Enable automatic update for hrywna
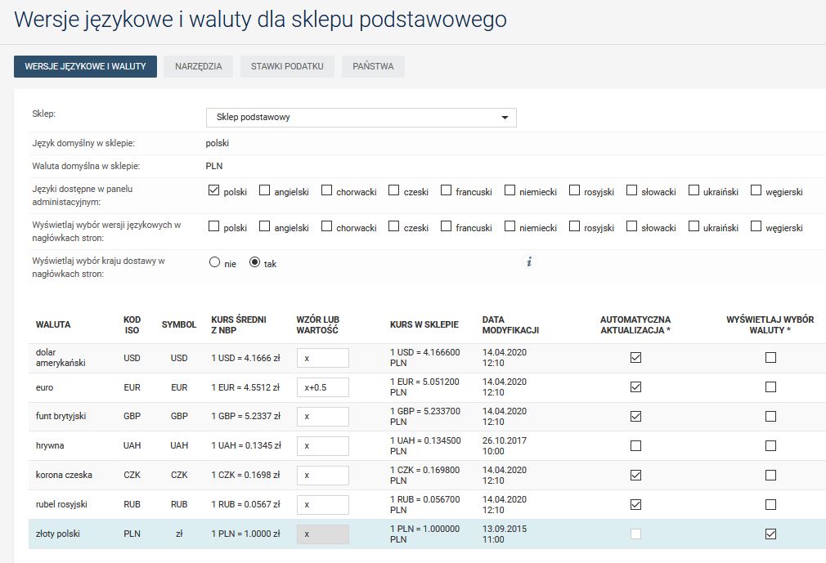The image size is (826, 563). [x=635, y=446]
